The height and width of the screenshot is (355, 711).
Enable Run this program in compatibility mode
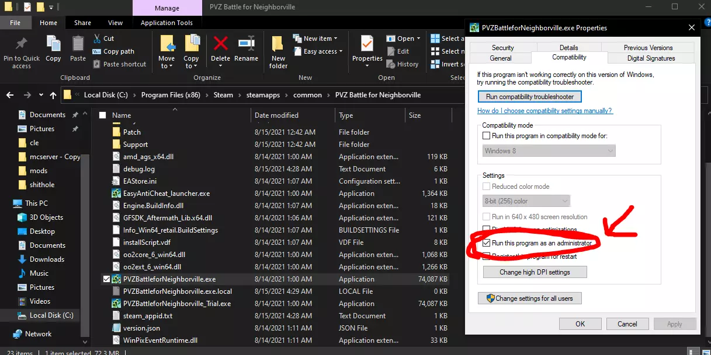pyautogui.click(x=487, y=136)
